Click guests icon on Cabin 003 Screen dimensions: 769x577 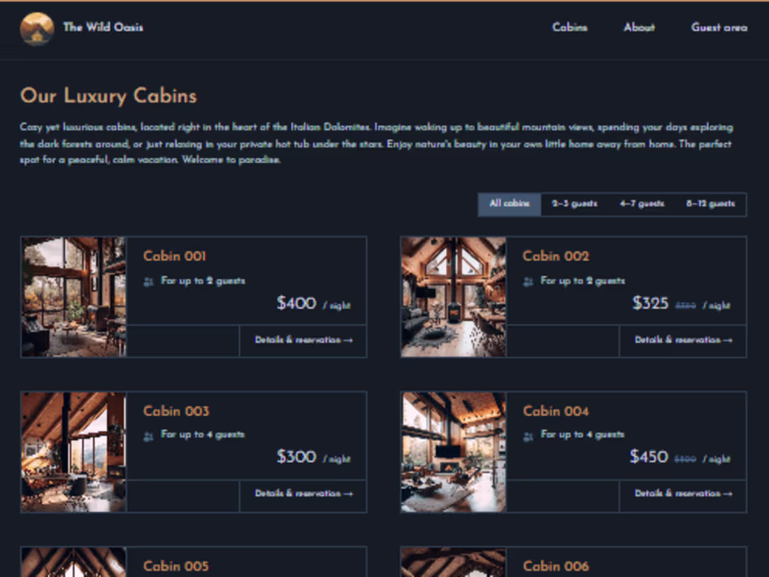tap(148, 436)
